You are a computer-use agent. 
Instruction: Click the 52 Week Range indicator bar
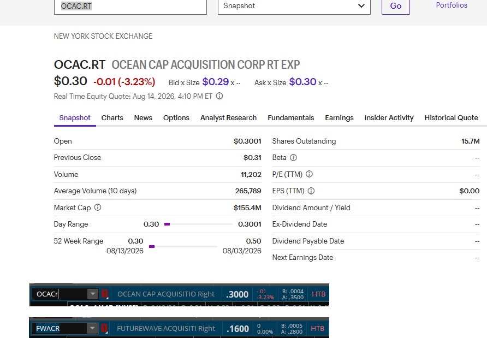[183, 246]
